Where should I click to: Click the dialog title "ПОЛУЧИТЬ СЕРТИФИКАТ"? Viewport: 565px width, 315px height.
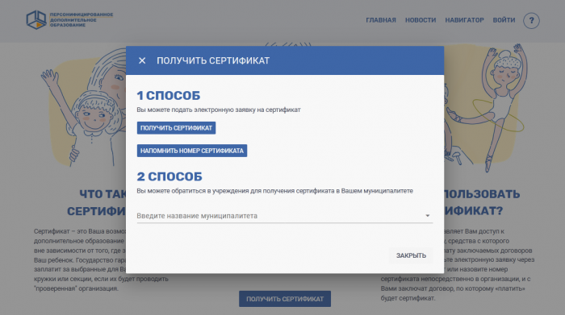213,60
